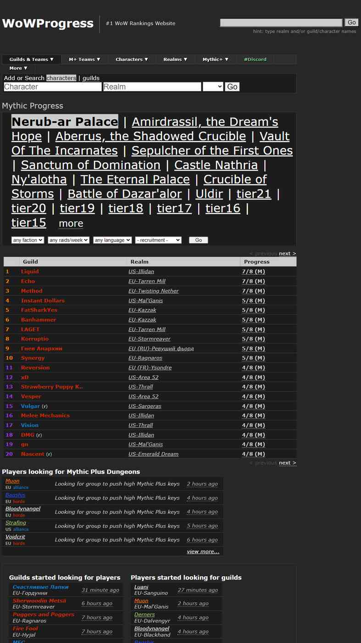Open the Guilds & Teams menu
Image resolution: width=361 pixels, height=643 pixels.
point(32,59)
